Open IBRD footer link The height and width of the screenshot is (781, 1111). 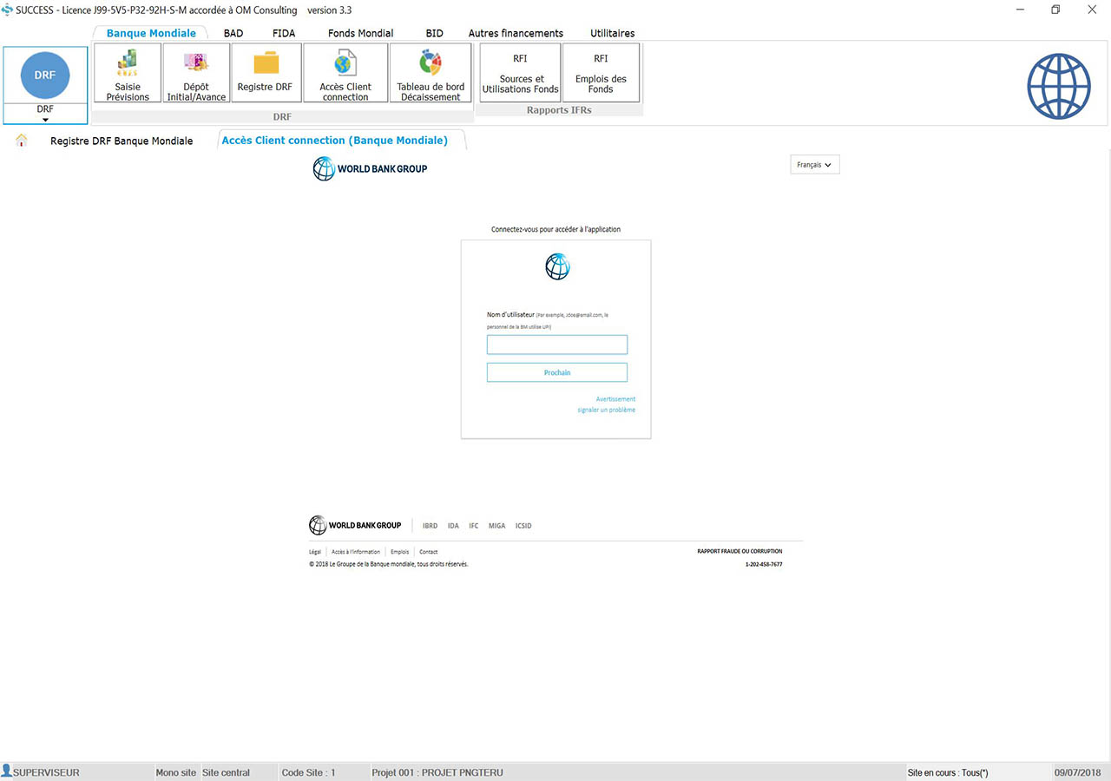[x=430, y=526]
